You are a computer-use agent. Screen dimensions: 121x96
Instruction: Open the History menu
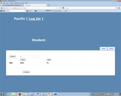coord(12,3)
